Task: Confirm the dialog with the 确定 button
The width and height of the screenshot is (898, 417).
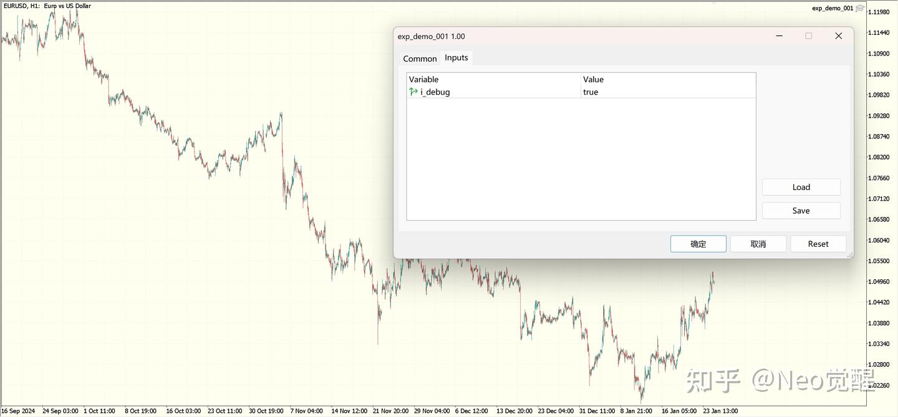Action: pyautogui.click(x=698, y=244)
